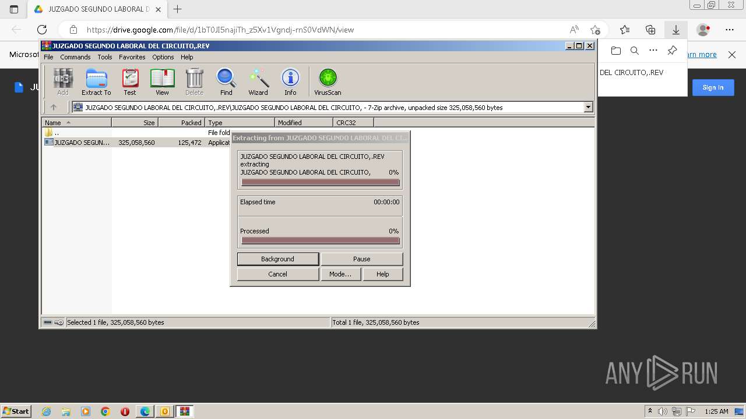Screen dimensions: 746x419
Task: Pin the Downloads panel
Action: [x=672, y=51]
